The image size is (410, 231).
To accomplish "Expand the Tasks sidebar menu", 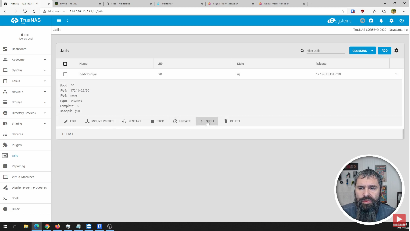I will 26,81.
